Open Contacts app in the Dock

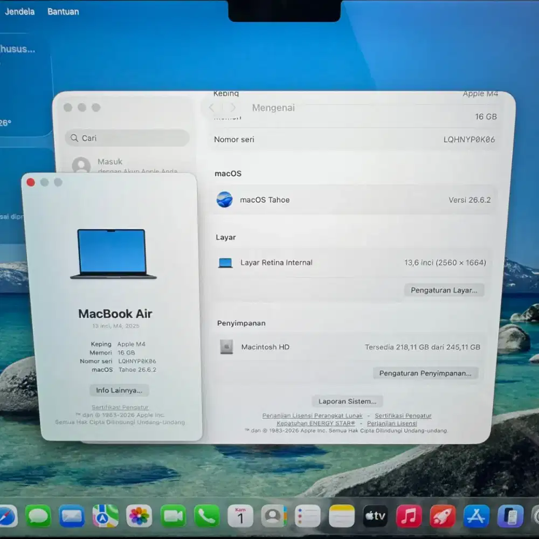click(274, 516)
